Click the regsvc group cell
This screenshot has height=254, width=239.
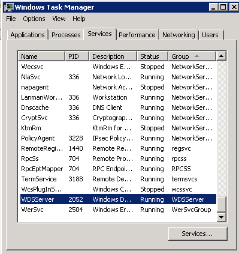(x=181, y=149)
